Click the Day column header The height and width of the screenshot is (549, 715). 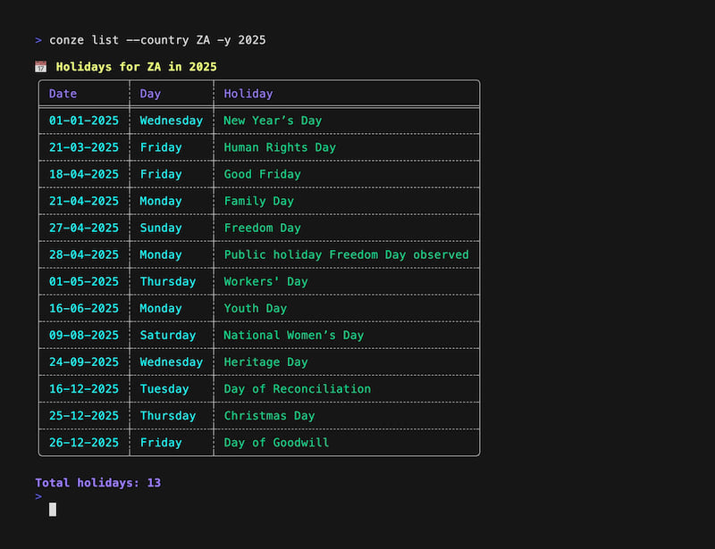150,94
